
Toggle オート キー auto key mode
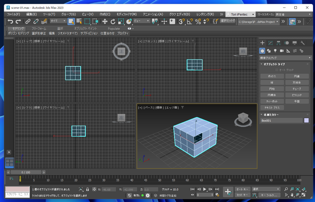pyautogui.click(x=242, y=189)
